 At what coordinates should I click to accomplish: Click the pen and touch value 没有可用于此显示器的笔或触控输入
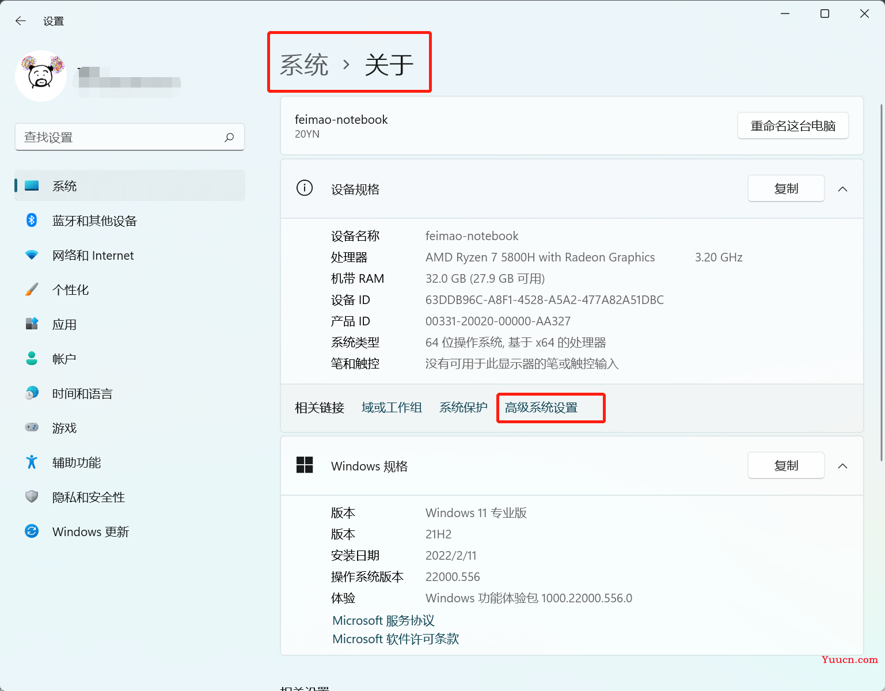522,364
